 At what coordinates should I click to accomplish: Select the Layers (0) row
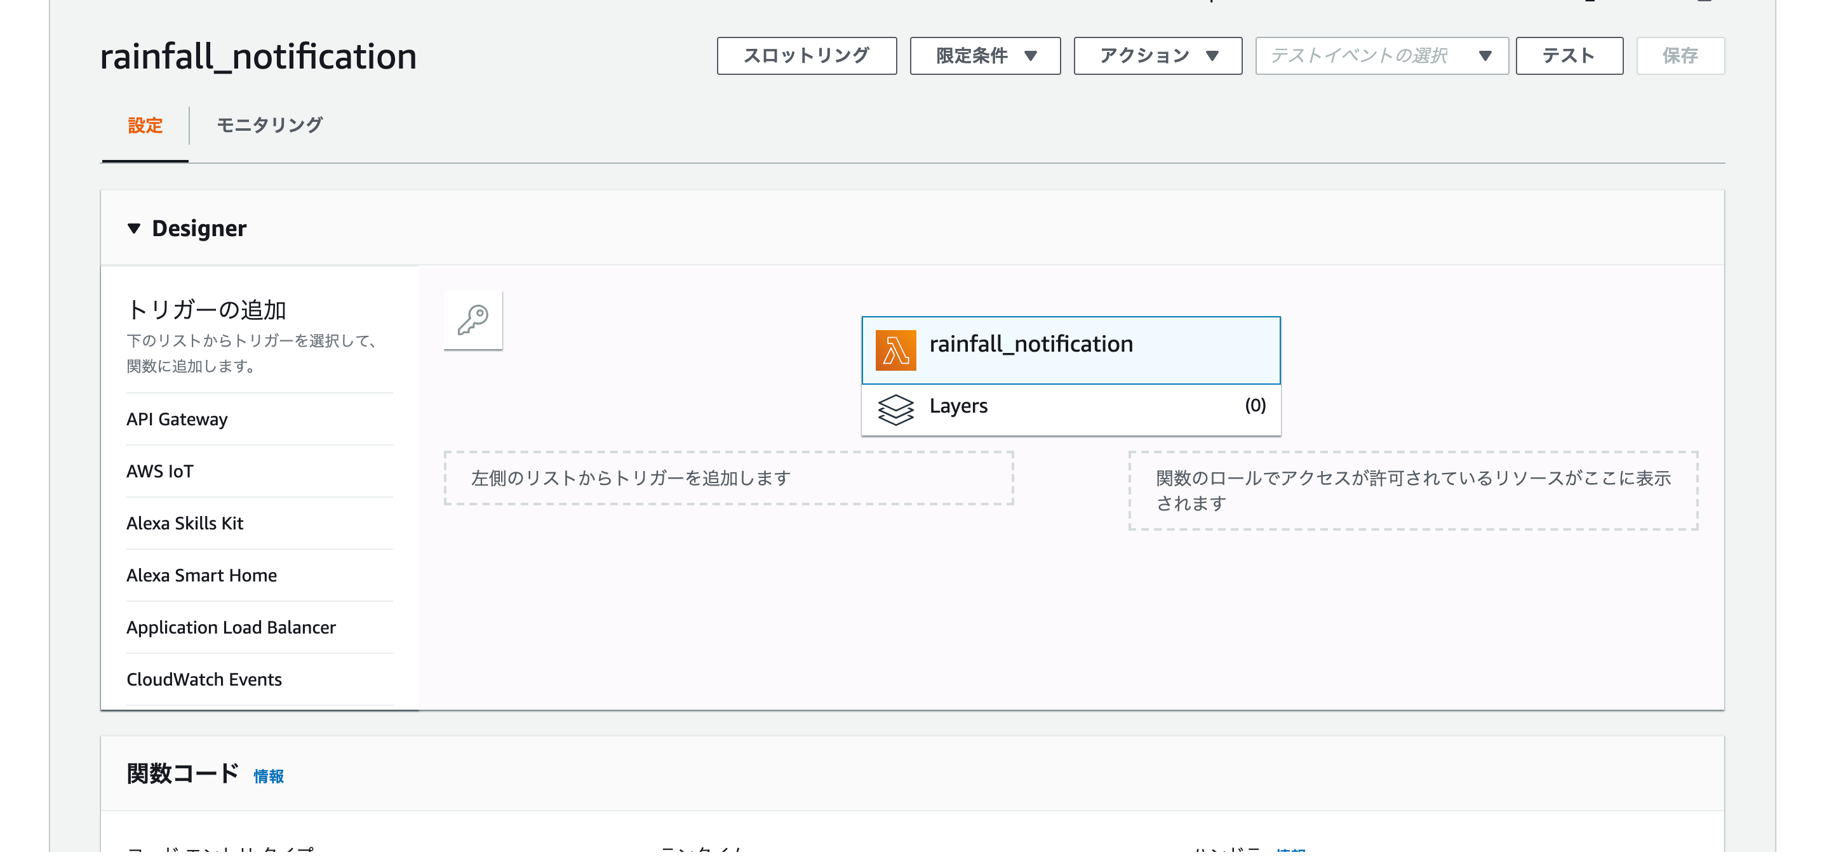click(x=1071, y=409)
